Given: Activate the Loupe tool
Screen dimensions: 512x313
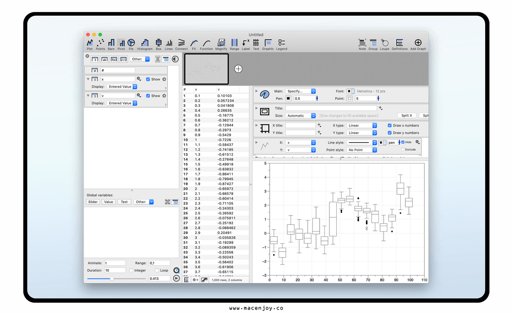Looking at the screenshot, I should pyautogui.click(x=384, y=44).
